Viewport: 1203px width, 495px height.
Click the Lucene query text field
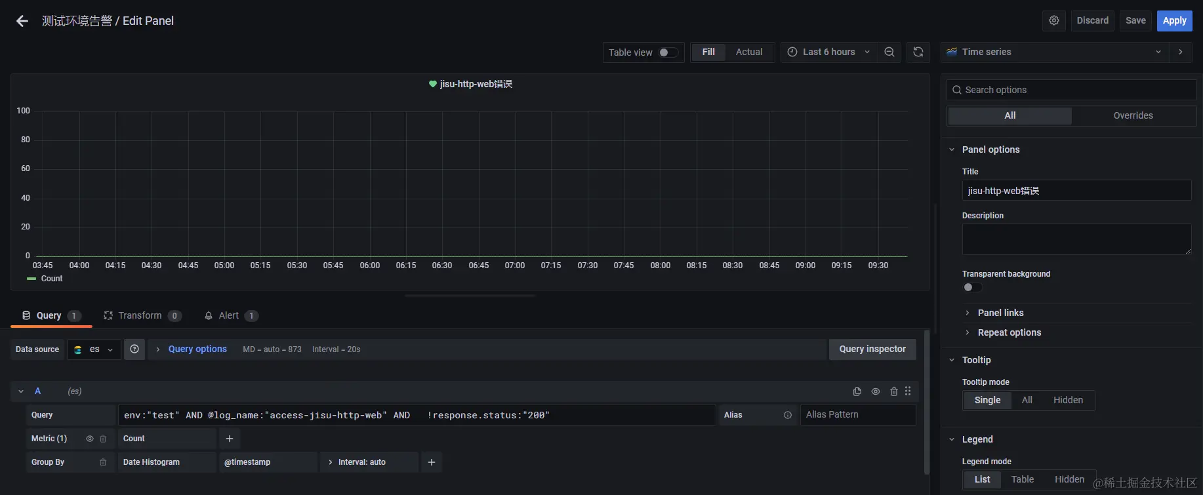[x=417, y=415]
